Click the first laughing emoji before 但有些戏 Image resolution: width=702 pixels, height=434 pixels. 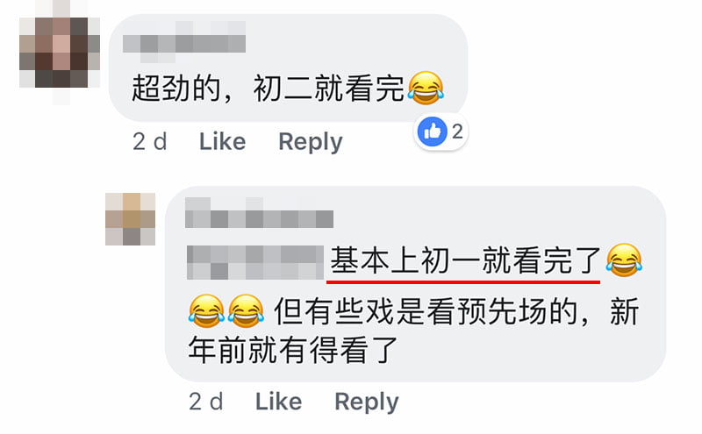click(x=206, y=310)
